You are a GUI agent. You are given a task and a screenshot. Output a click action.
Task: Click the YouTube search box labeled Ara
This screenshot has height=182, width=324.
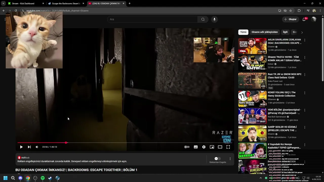pos(152,19)
